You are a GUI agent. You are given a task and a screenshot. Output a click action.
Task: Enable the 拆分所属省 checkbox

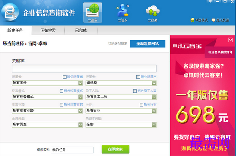pos(64,77)
